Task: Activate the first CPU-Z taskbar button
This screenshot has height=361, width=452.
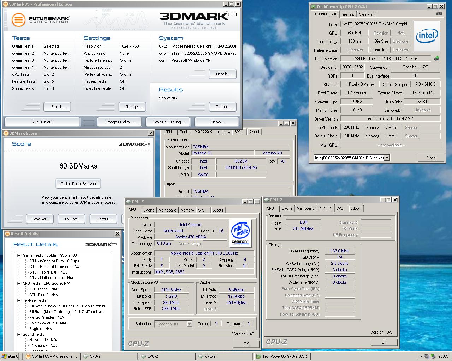Action: pyautogui.click(x=110, y=356)
